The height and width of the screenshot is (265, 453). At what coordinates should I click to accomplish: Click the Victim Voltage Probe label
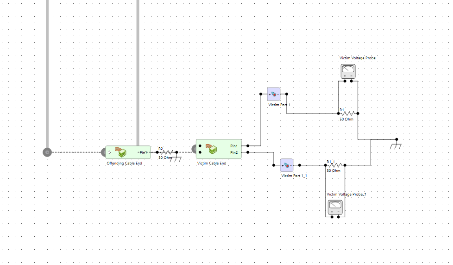(358, 58)
